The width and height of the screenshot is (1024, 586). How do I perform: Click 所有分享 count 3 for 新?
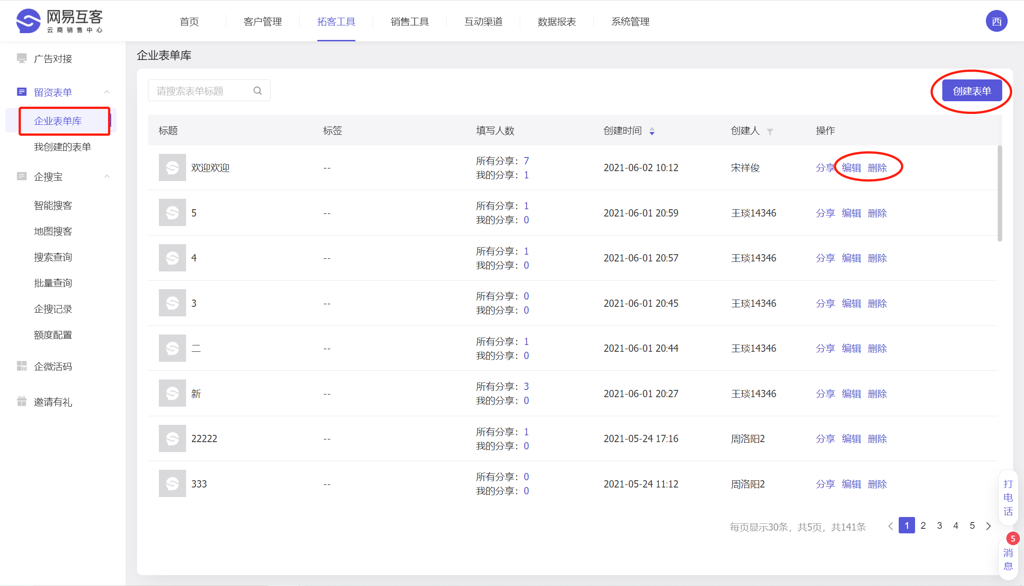[527, 386]
